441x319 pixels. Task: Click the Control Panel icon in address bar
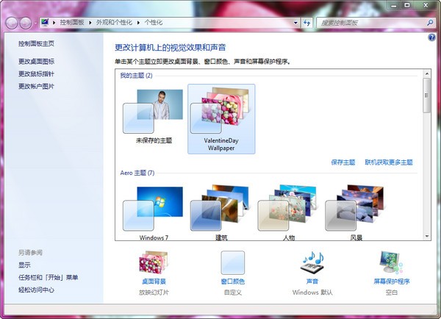(x=45, y=22)
